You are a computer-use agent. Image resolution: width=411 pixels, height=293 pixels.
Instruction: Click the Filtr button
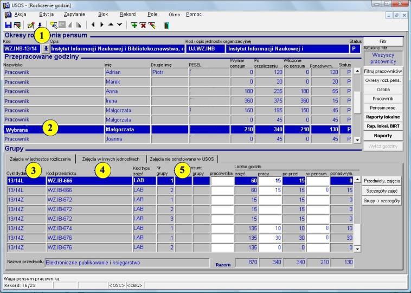click(x=383, y=41)
